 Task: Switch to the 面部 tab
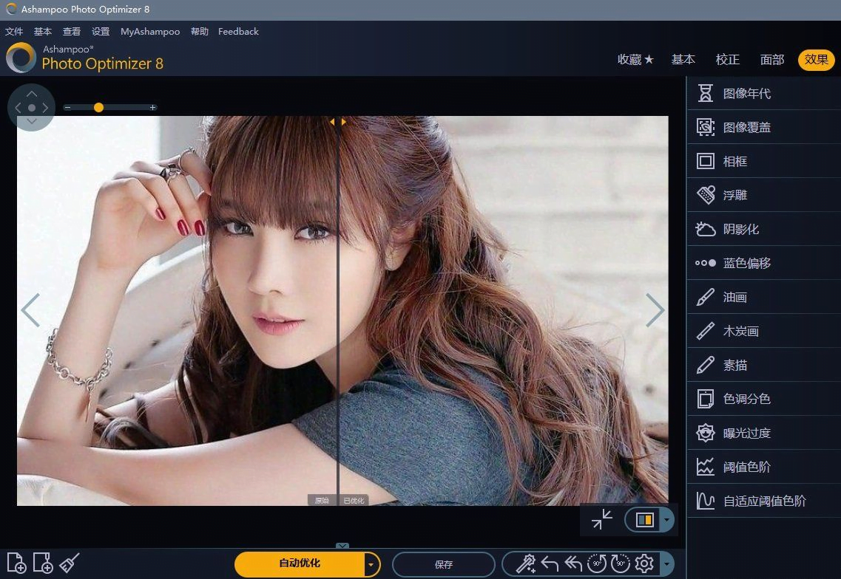click(x=772, y=60)
